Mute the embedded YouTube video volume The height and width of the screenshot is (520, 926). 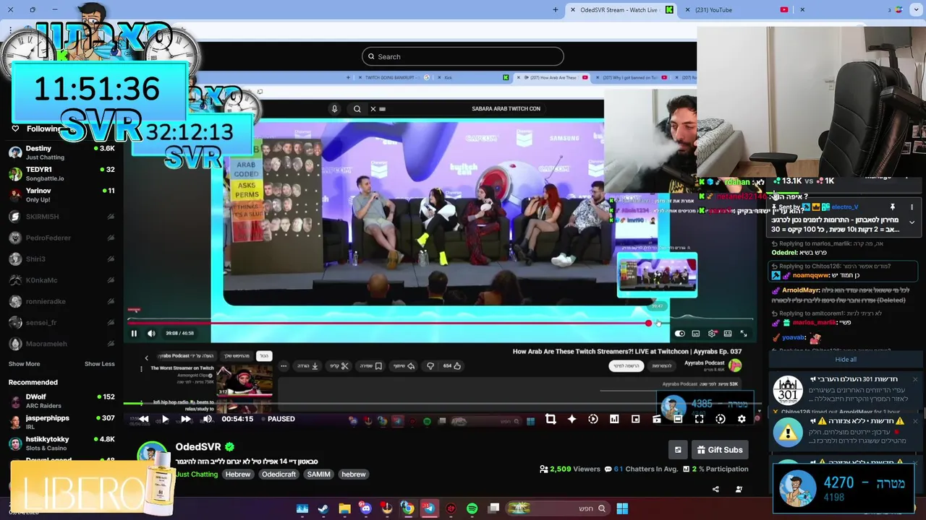click(x=151, y=333)
